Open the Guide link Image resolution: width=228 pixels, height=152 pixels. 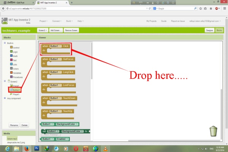163,21
